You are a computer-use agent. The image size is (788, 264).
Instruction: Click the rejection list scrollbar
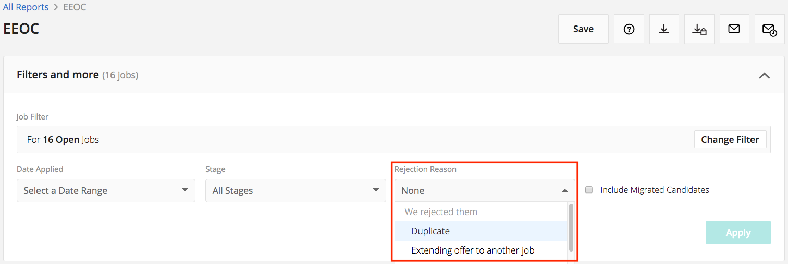(x=571, y=228)
